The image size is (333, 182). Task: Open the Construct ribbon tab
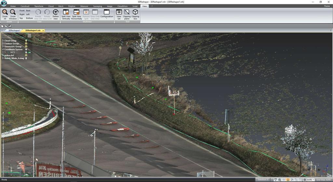tap(25, 6)
